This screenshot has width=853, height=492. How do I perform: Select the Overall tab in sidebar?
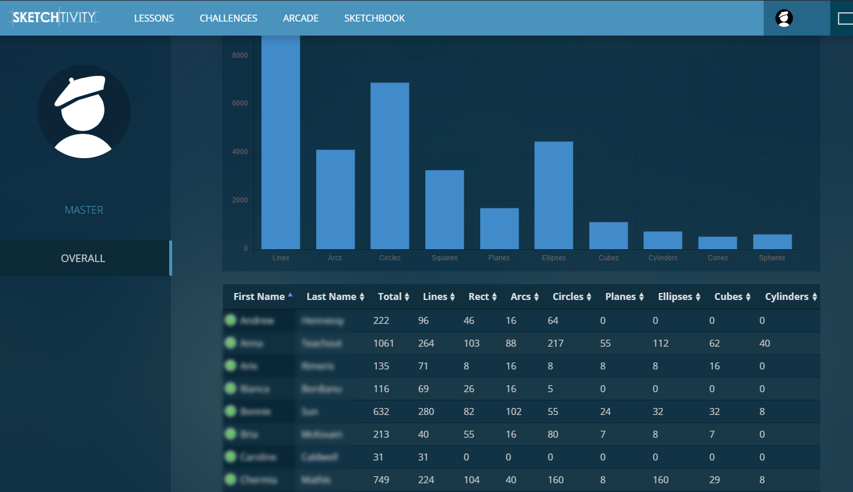(x=85, y=258)
